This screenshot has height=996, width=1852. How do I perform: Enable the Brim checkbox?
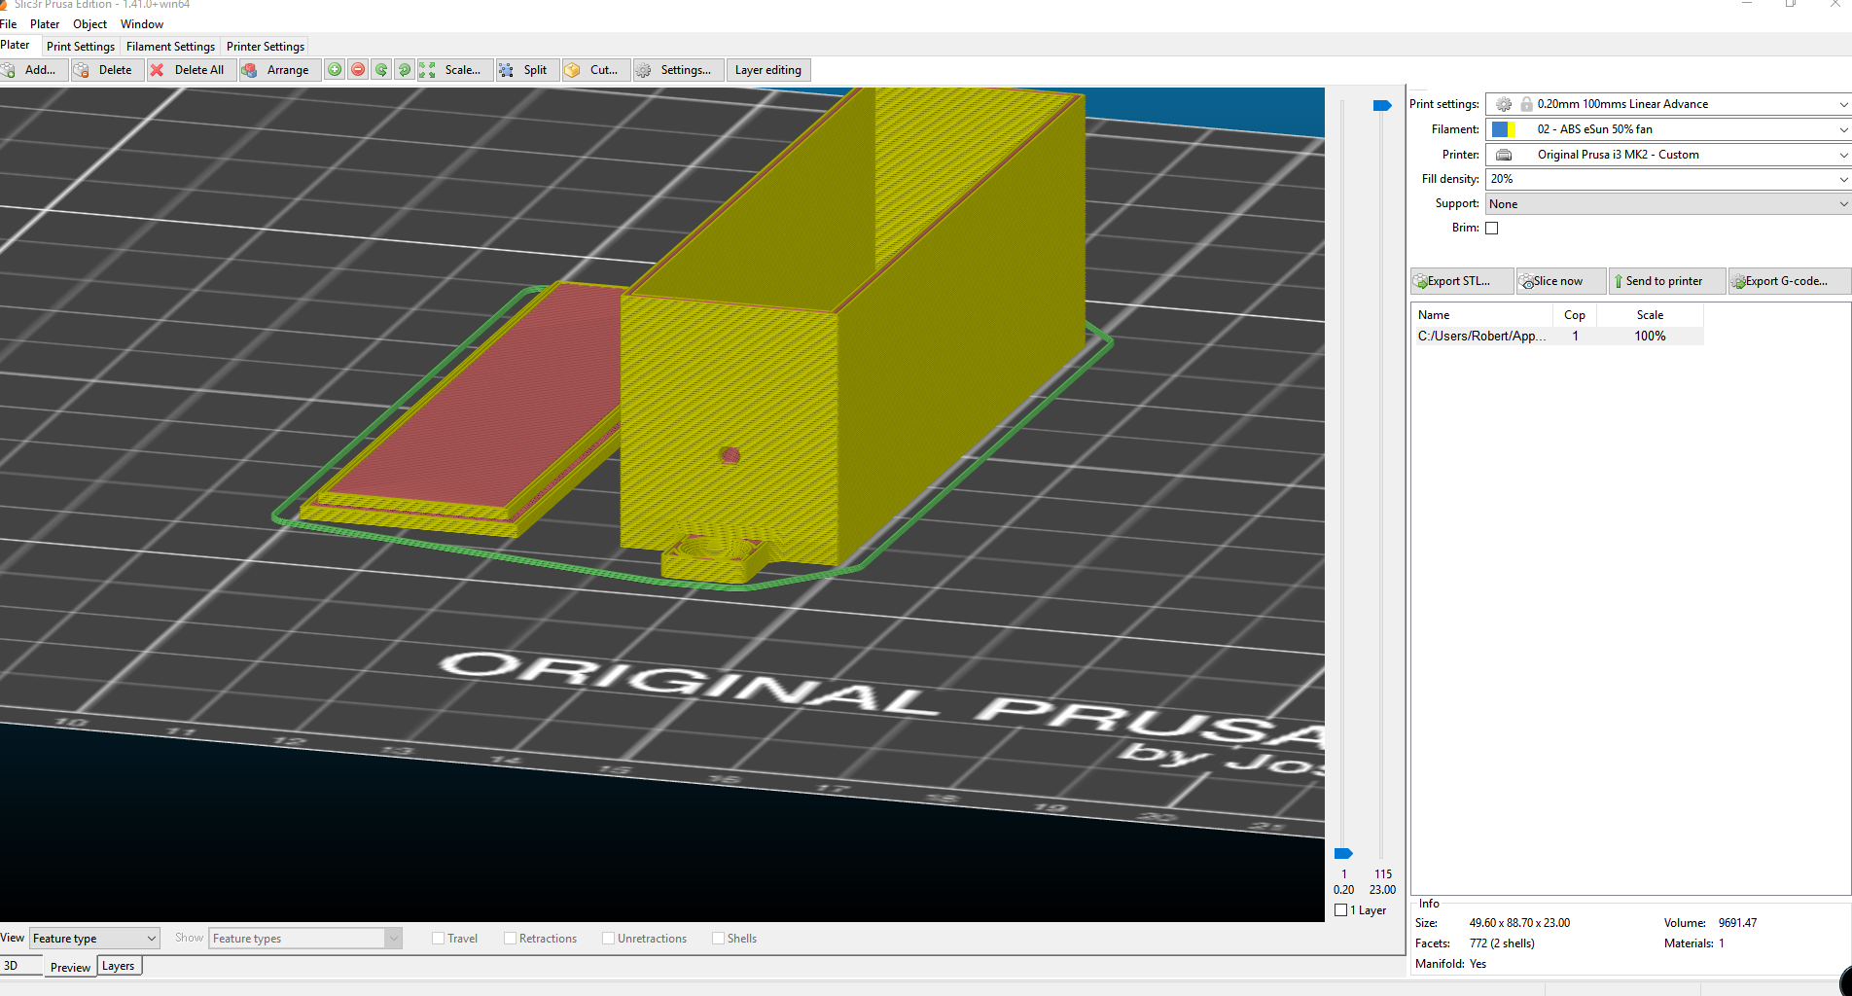(1492, 229)
